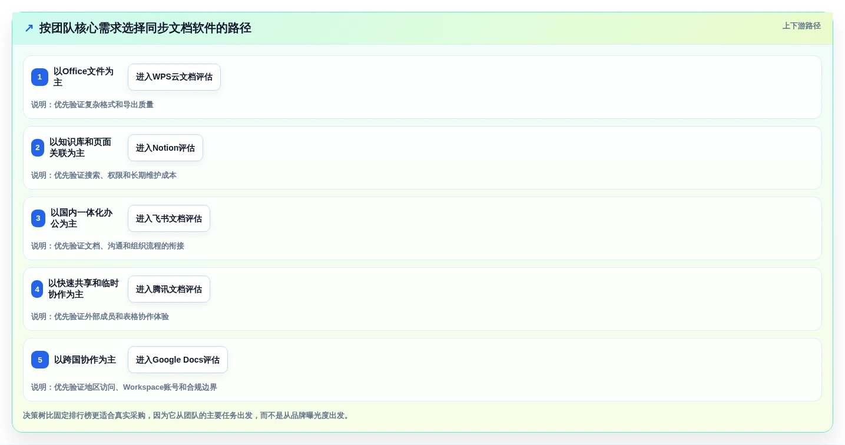Click the step 2 number badge
Viewport: 845px width, 445px height.
coord(38,148)
